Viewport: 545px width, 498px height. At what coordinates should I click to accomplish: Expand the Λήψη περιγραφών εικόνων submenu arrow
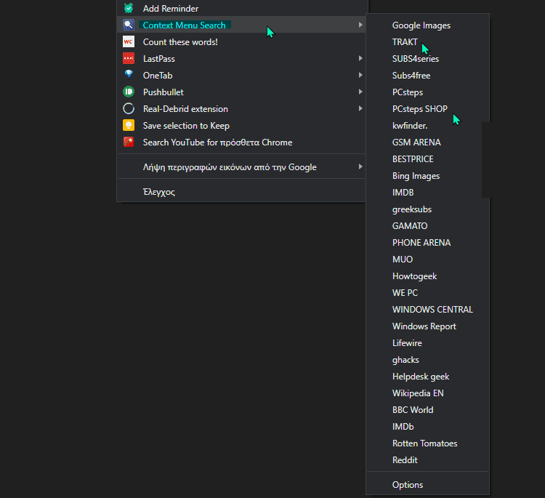360,166
